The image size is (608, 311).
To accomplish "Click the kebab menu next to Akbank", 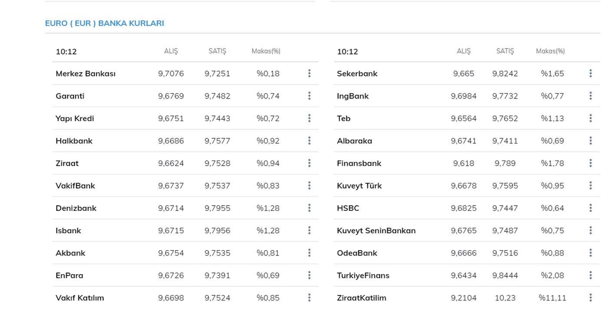I will point(309,253).
